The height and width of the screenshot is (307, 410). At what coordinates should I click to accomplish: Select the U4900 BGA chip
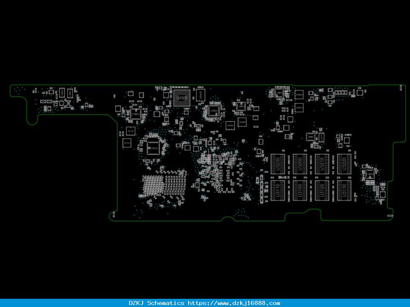[x=182, y=98]
